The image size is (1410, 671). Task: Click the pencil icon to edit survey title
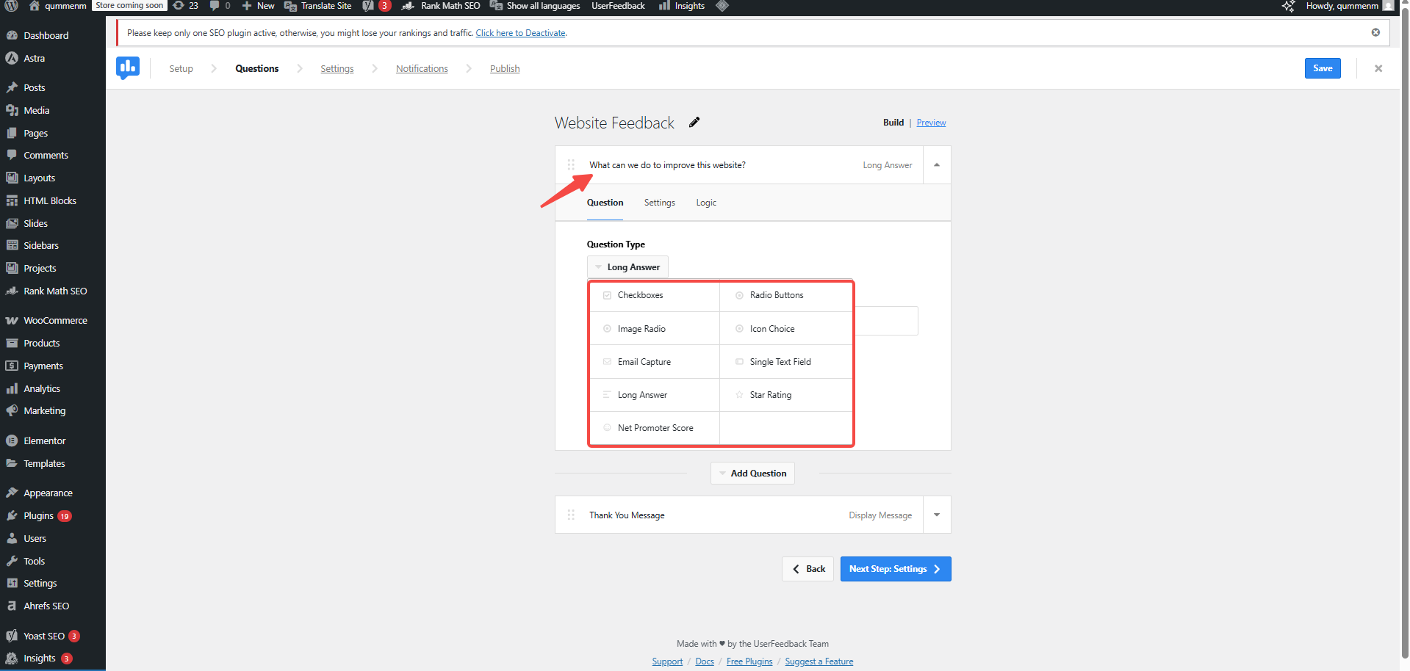(694, 123)
